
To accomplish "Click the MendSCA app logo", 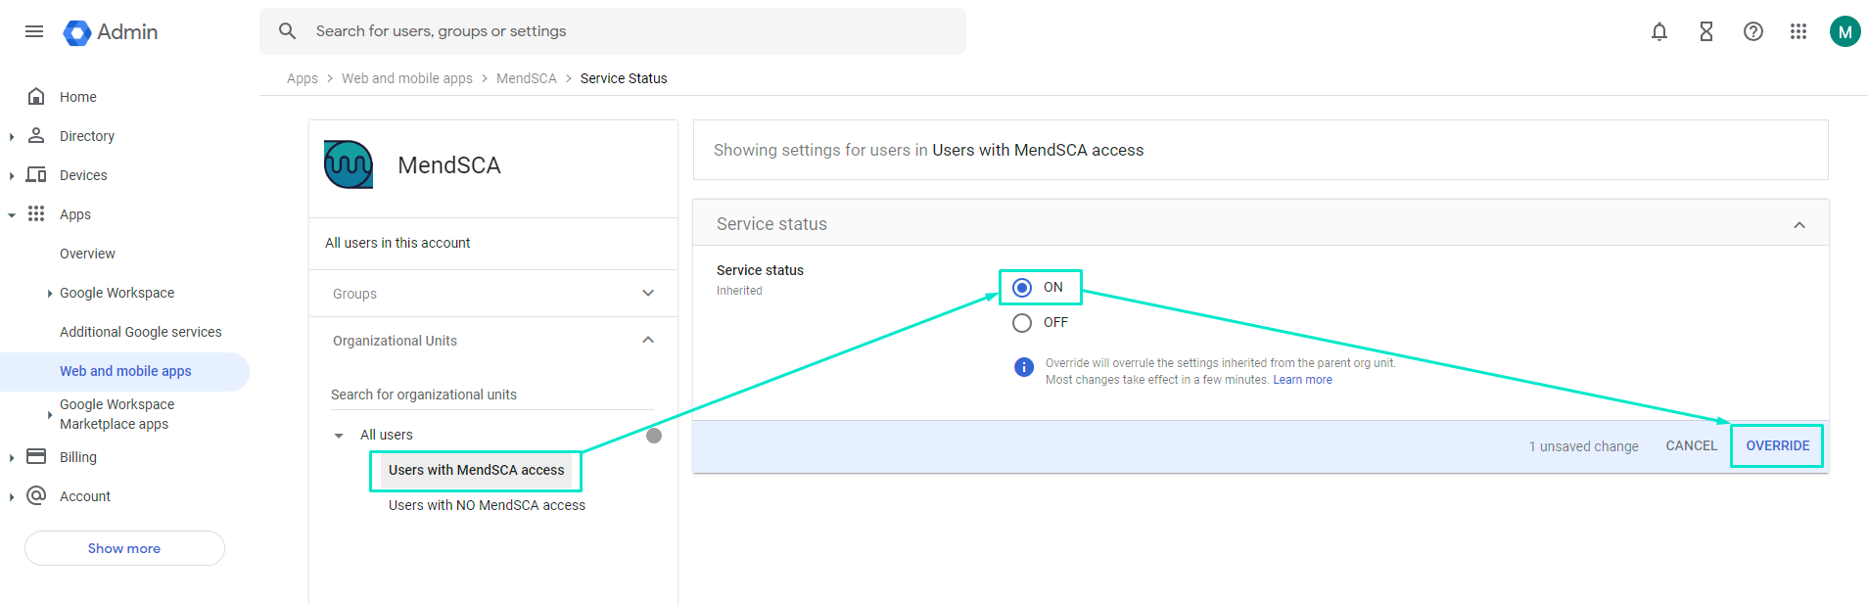I will pyautogui.click(x=349, y=164).
